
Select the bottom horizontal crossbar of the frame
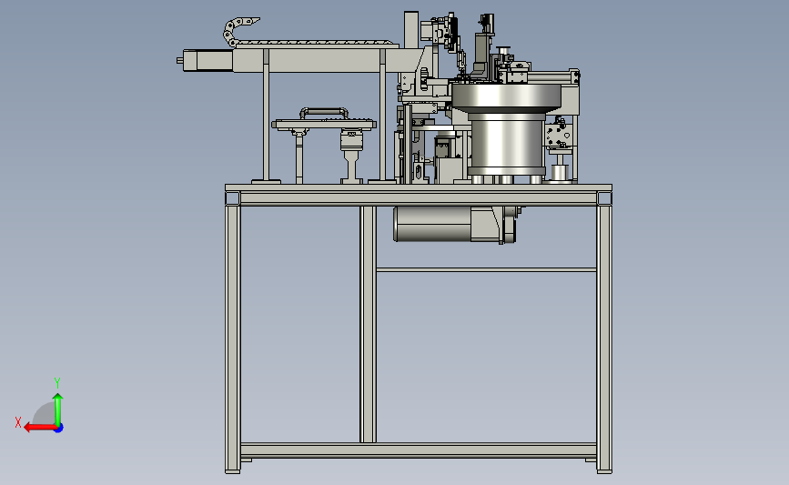click(419, 450)
